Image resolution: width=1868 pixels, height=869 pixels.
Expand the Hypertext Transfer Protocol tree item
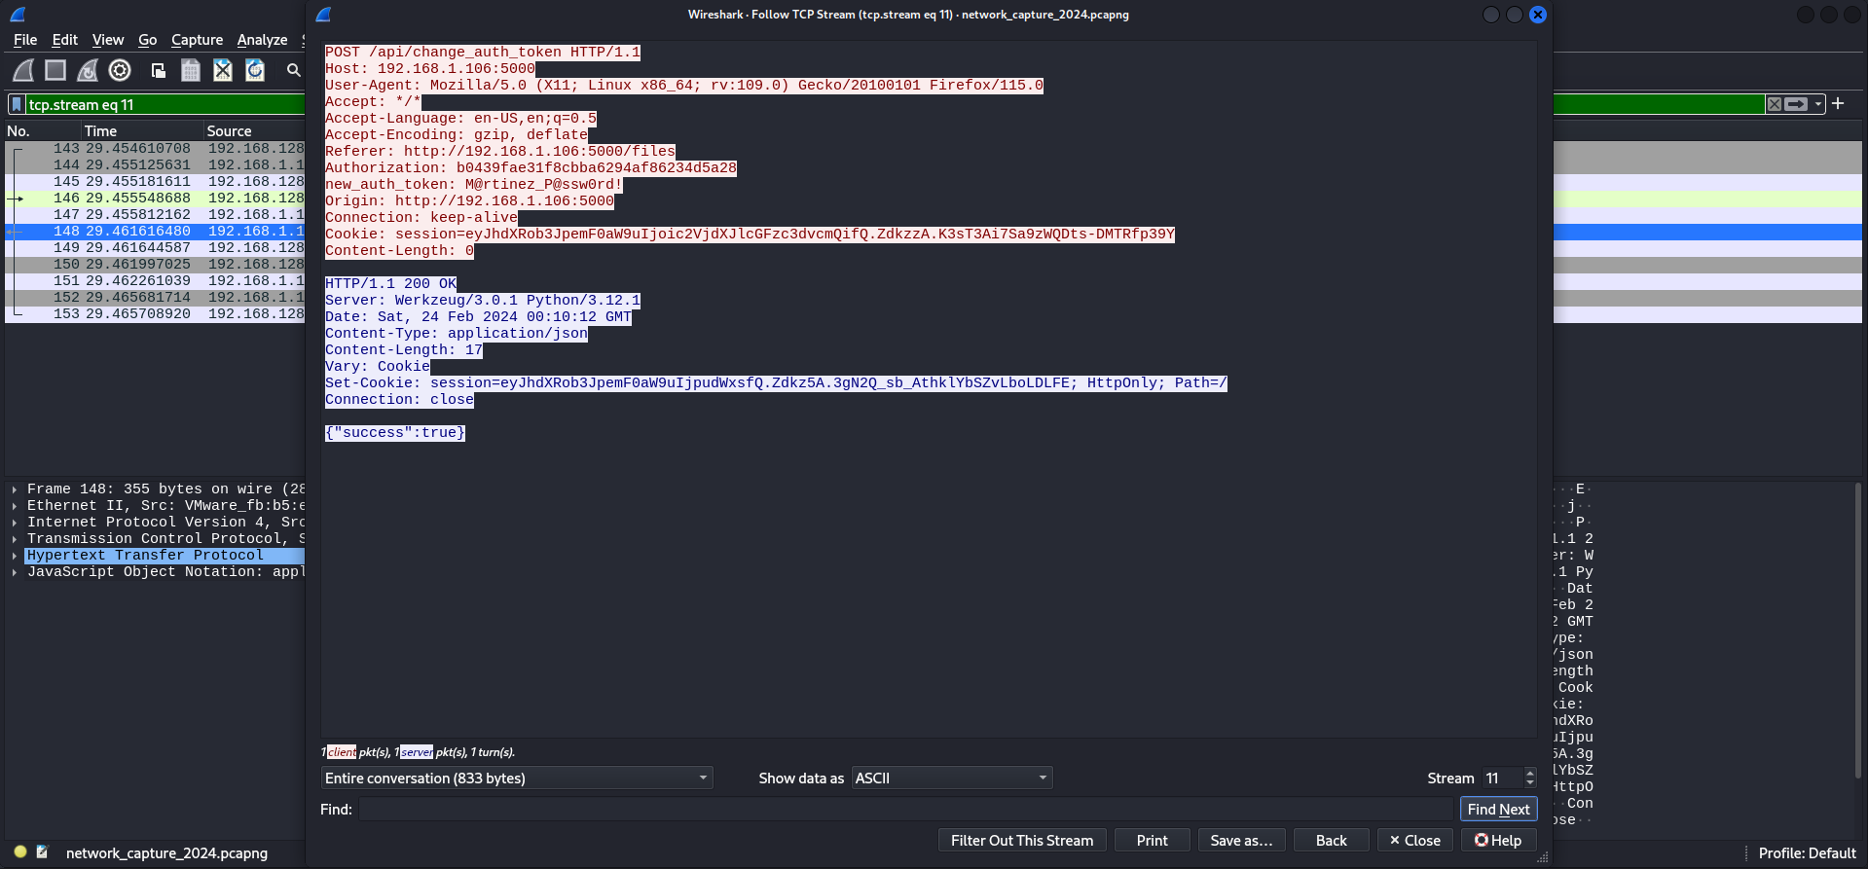[x=15, y=556]
